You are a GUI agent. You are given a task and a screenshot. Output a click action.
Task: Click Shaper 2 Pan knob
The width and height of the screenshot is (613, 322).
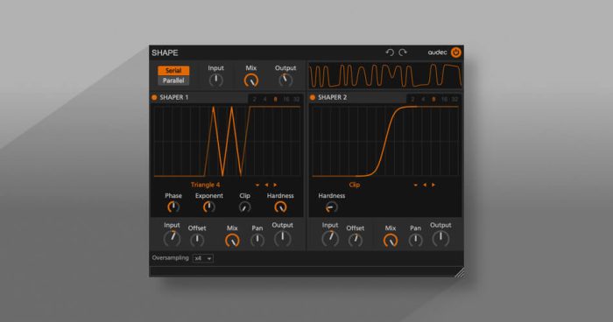coord(416,240)
